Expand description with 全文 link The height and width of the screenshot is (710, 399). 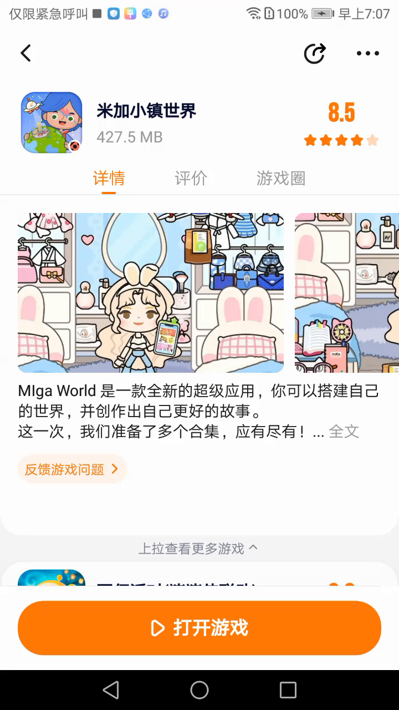tap(344, 432)
